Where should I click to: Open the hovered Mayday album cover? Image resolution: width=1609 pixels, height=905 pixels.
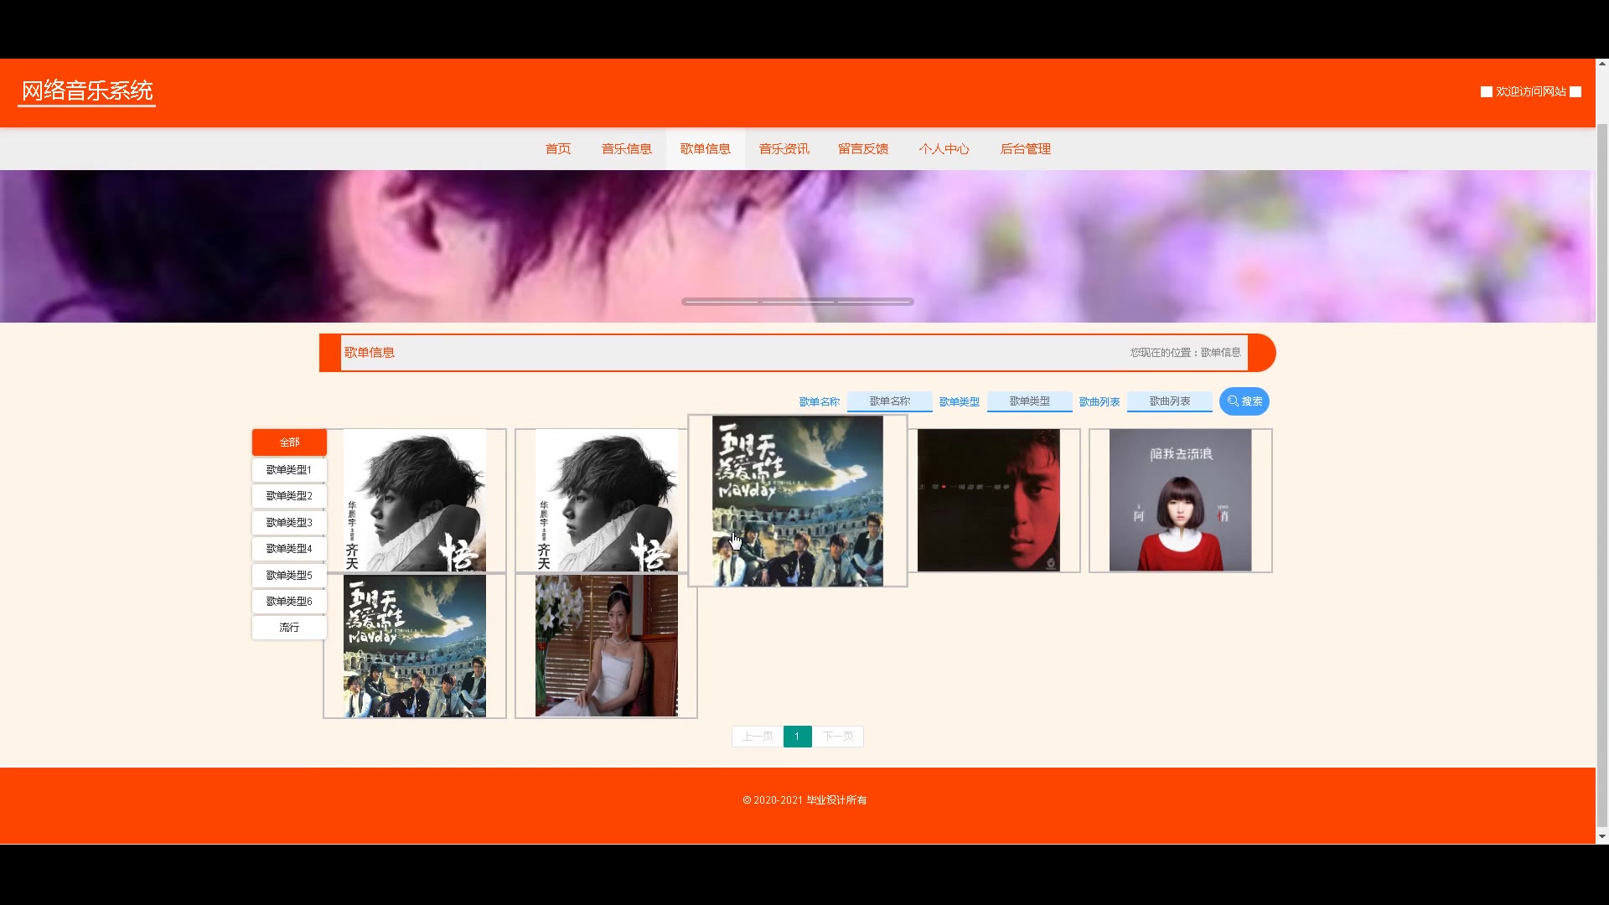click(x=797, y=501)
